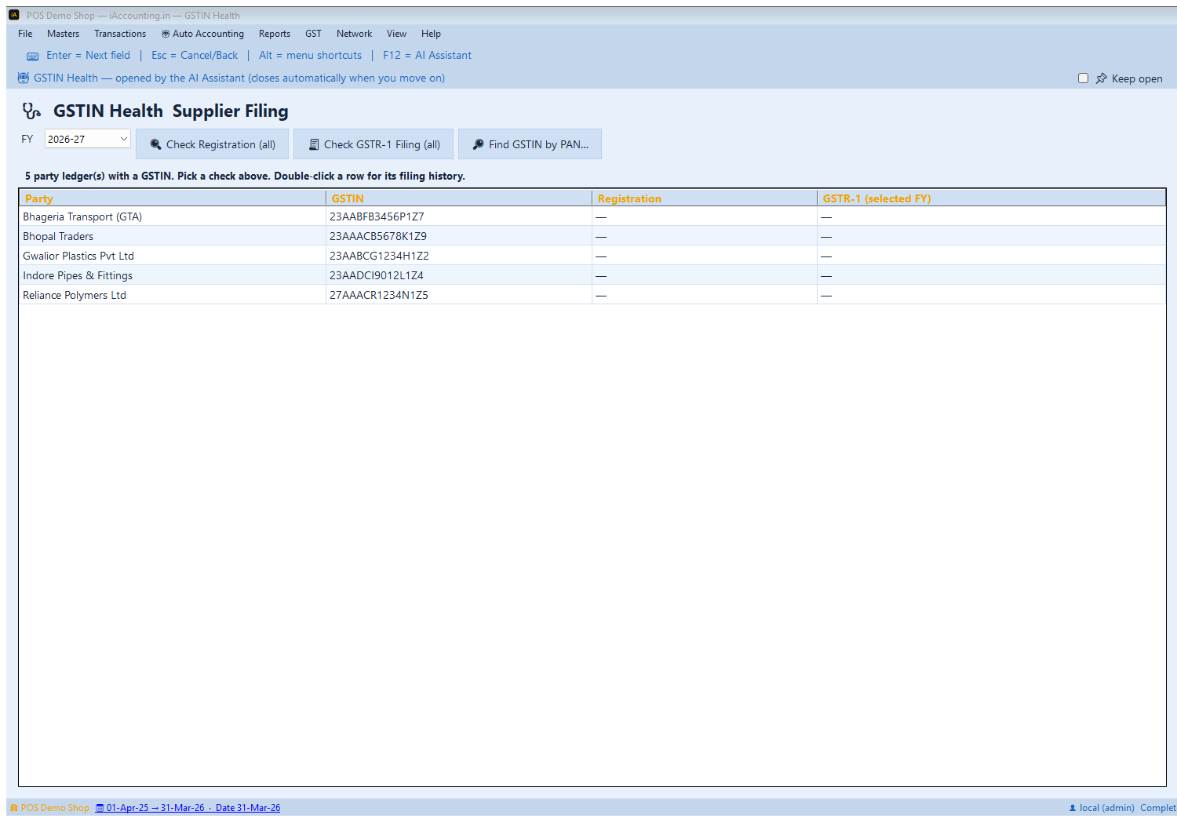The height and width of the screenshot is (822, 1177).
Task: Click Find GSTIN by PAN button
Action: tap(530, 144)
